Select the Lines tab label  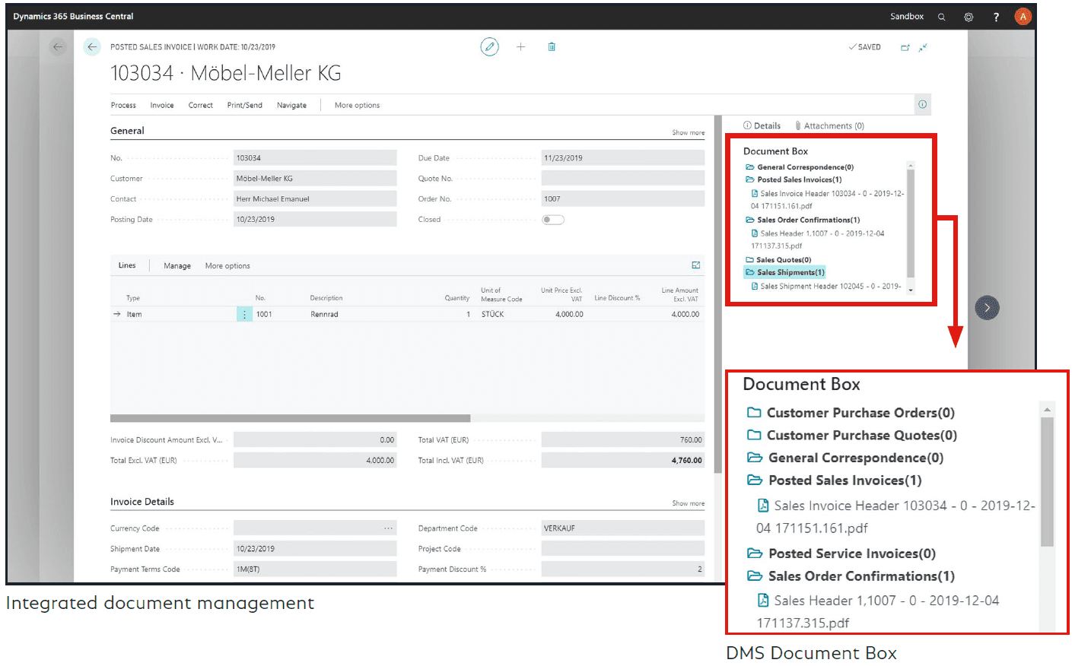coord(127,266)
